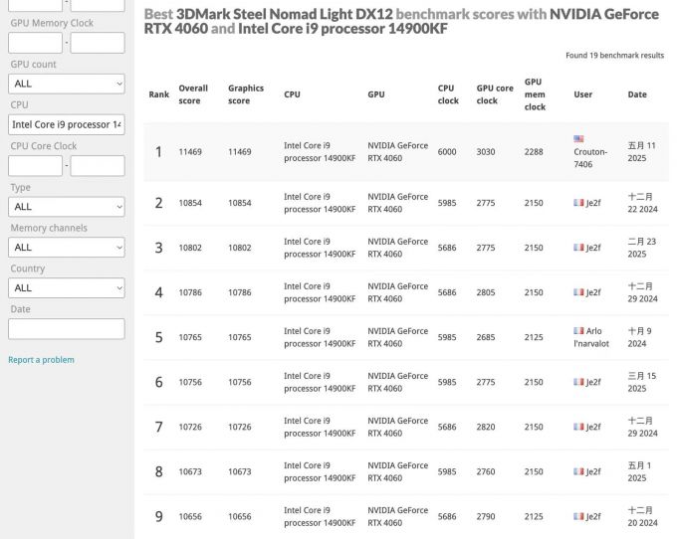The height and width of the screenshot is (539, 677).
Task: Click GPU core clock value 3030
Action: [486, 152]
